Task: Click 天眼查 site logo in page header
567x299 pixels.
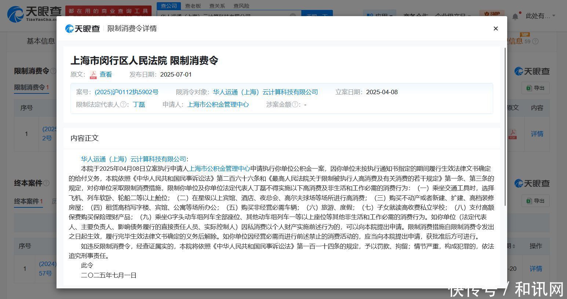Action: (x=35, y=14)
